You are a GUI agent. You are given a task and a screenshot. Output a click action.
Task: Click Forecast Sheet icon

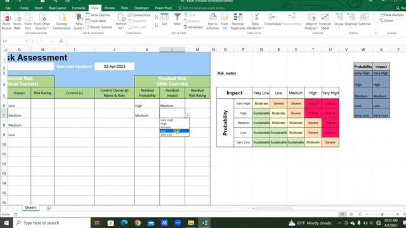(x=325, y=21)
